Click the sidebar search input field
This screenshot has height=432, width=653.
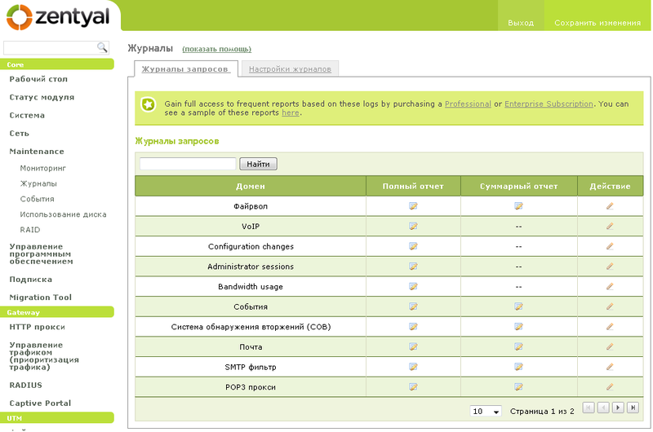[51, 48]
